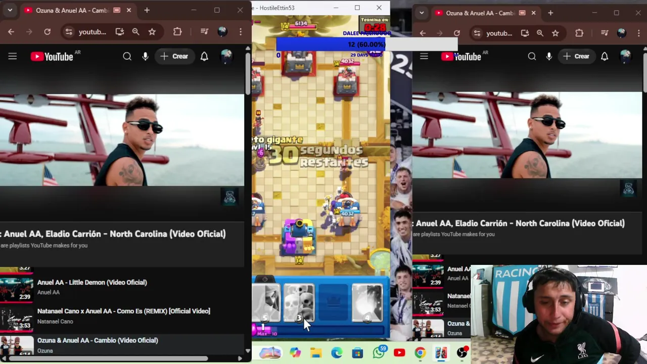Click Crear button in right YouTube window
Image resolution: width=647 pixels, height=364 pixels.
tap(576, 57)
